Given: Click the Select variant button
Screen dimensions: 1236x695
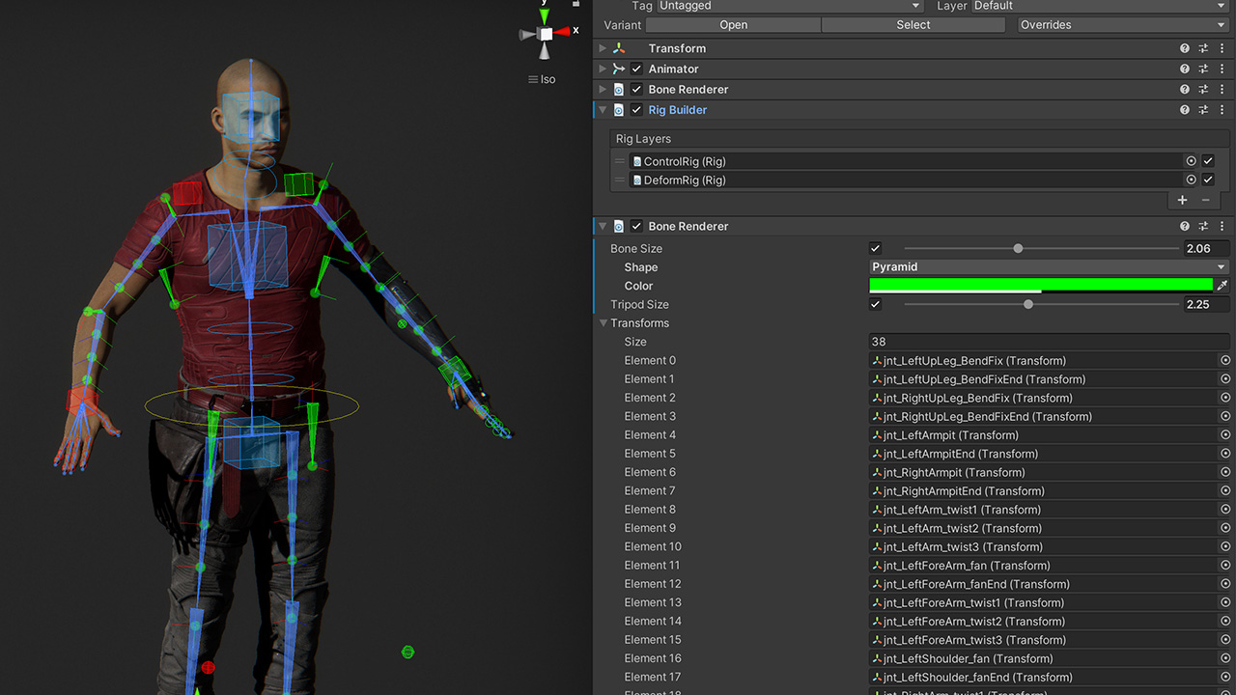Looking at the screenshot, I should coord(912,24).
